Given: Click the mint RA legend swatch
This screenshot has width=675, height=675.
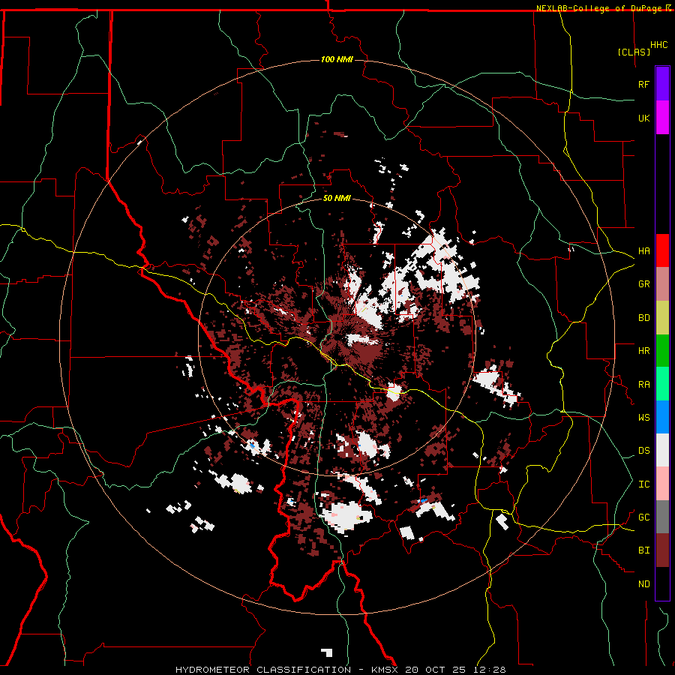Looking at the screenshot, I should tap(662, 384).
